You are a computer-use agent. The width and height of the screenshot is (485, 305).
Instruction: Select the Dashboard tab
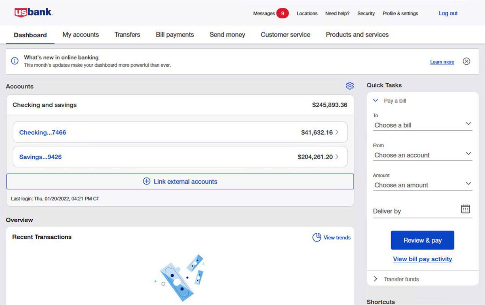30,35
